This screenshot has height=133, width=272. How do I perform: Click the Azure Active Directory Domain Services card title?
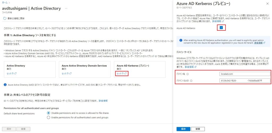84,66
